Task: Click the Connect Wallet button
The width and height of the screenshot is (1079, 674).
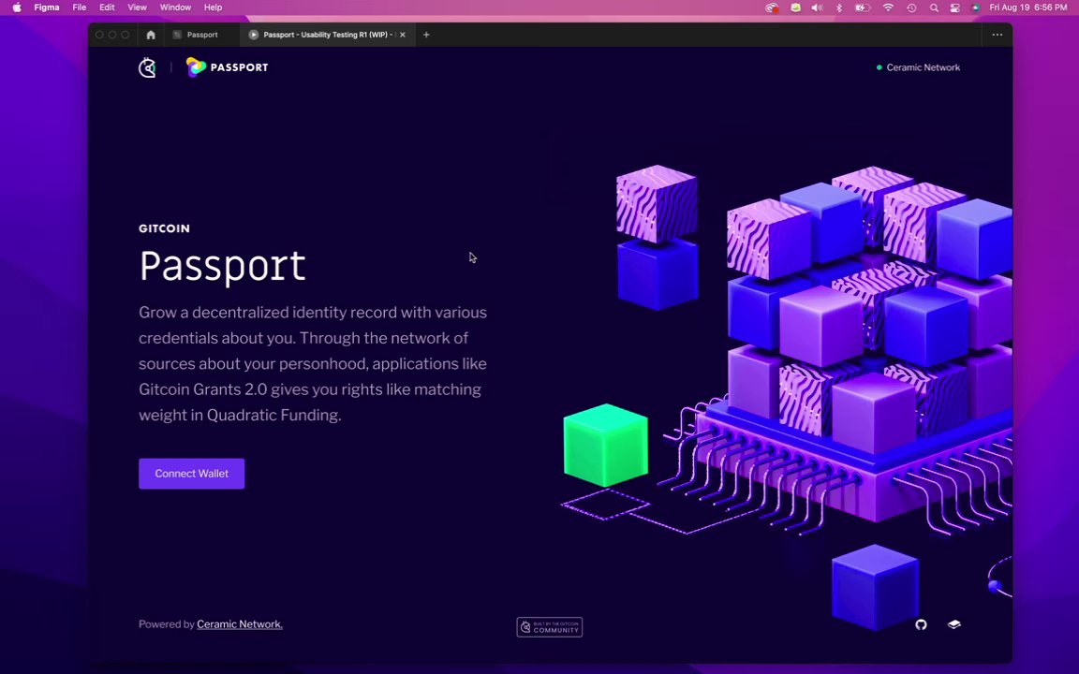Action: pos(191,473)
